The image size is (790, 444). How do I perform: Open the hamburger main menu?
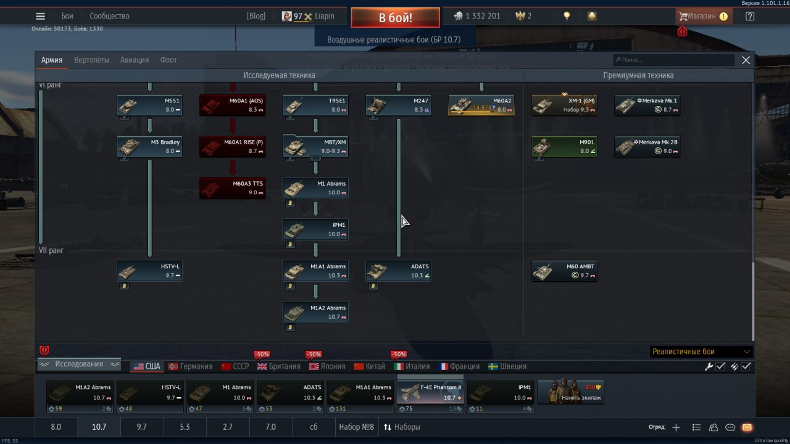pyautogui.click(x=40, y=17)
